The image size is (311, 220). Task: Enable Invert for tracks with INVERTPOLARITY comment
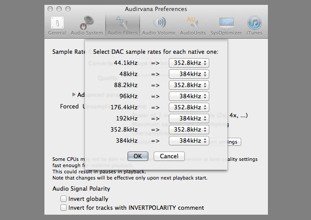(x=64, y=208)
